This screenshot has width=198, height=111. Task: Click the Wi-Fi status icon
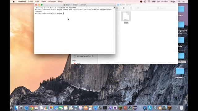[149, 2]
